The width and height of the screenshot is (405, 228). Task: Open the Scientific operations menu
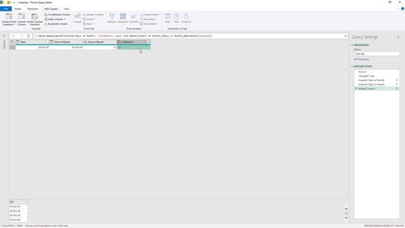coord(134,18)
